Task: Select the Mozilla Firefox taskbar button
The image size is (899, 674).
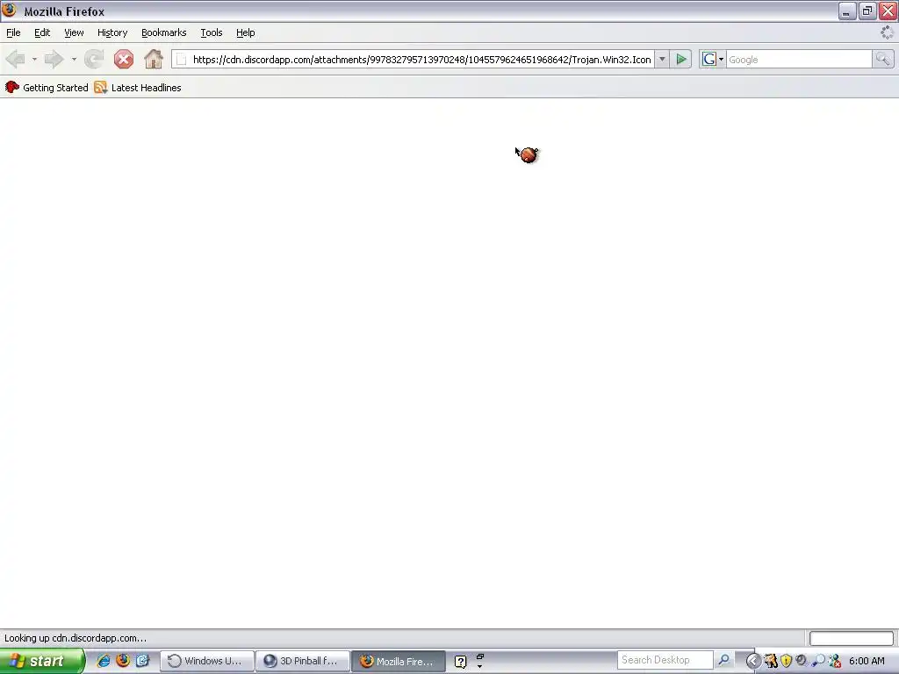Action: pyautogui.click(x=398, y=661)
